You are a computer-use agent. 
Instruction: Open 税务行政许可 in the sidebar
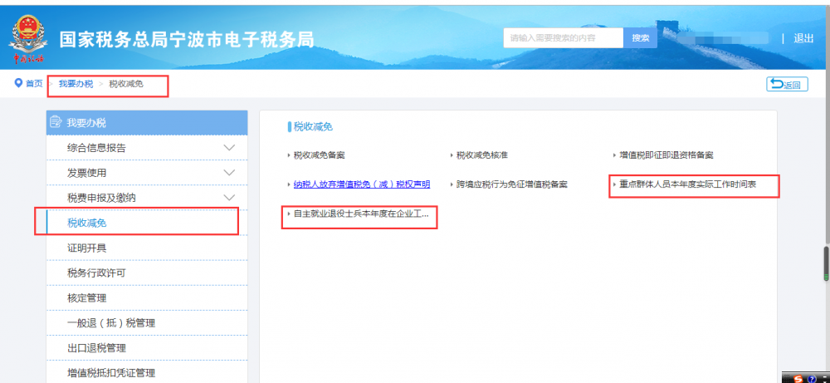click(x=96, y=273)
